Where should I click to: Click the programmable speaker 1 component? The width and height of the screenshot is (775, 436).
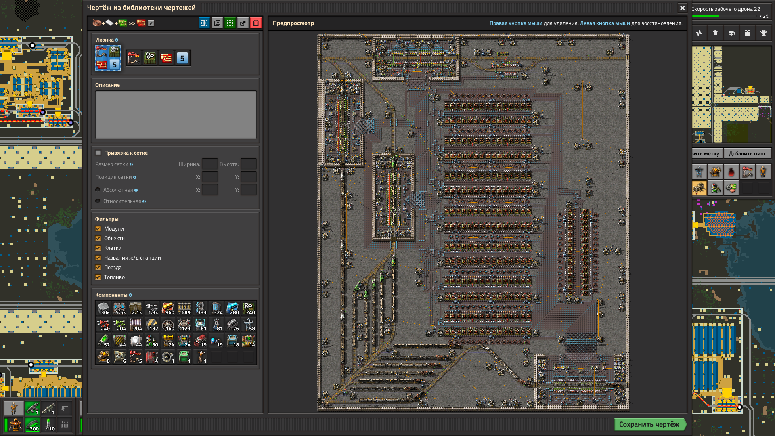[x=168, y=357]
